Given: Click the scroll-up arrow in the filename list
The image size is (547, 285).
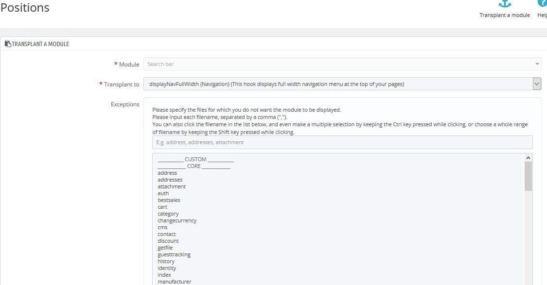Looking at the screenshot, I should click(528, 158).
